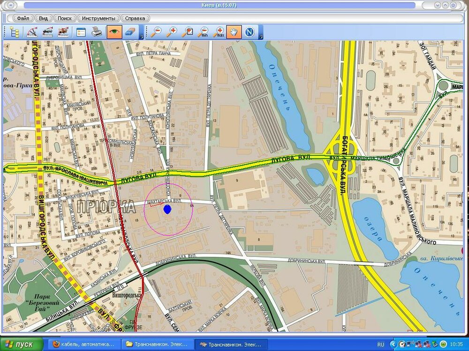Screen dimensions: 469x351
Task: Select the eraser tool
Action: 131,32
